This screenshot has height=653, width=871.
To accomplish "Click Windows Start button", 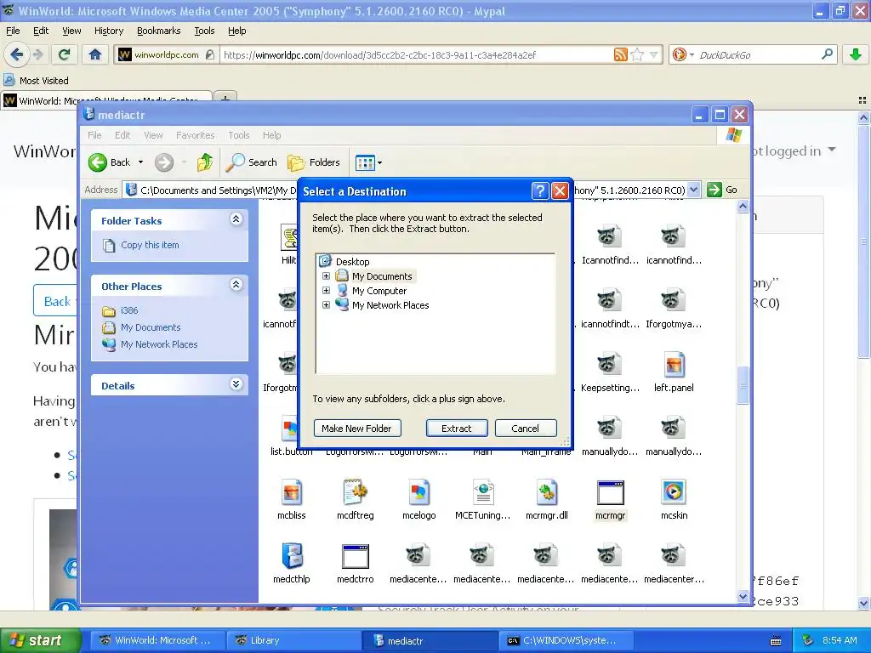I will [x=40, y=640].
